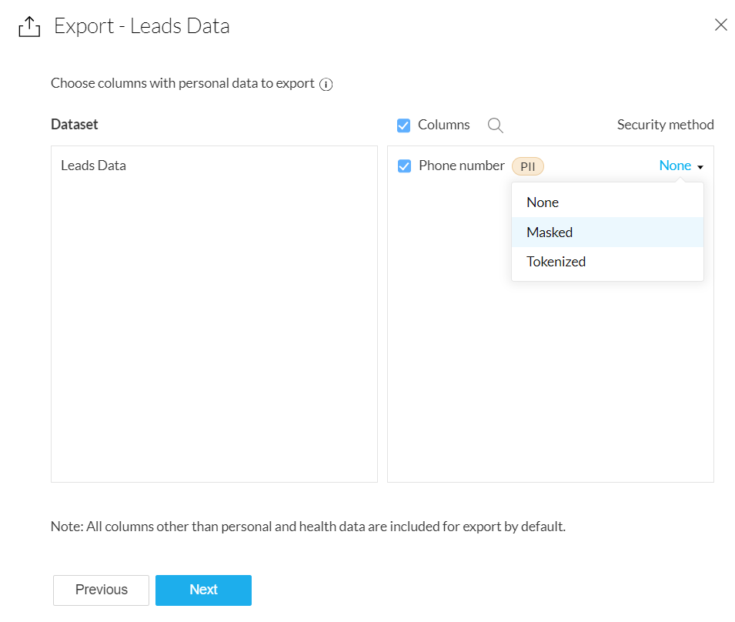Click the Phone number column label text
The width and height of the screenshot is (735, 622).
click(x=461, y=166)
